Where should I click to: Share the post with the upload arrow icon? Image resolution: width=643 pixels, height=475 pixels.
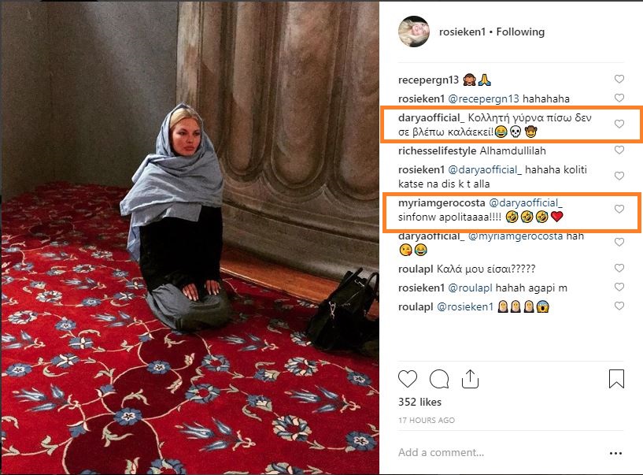point(470,379)
